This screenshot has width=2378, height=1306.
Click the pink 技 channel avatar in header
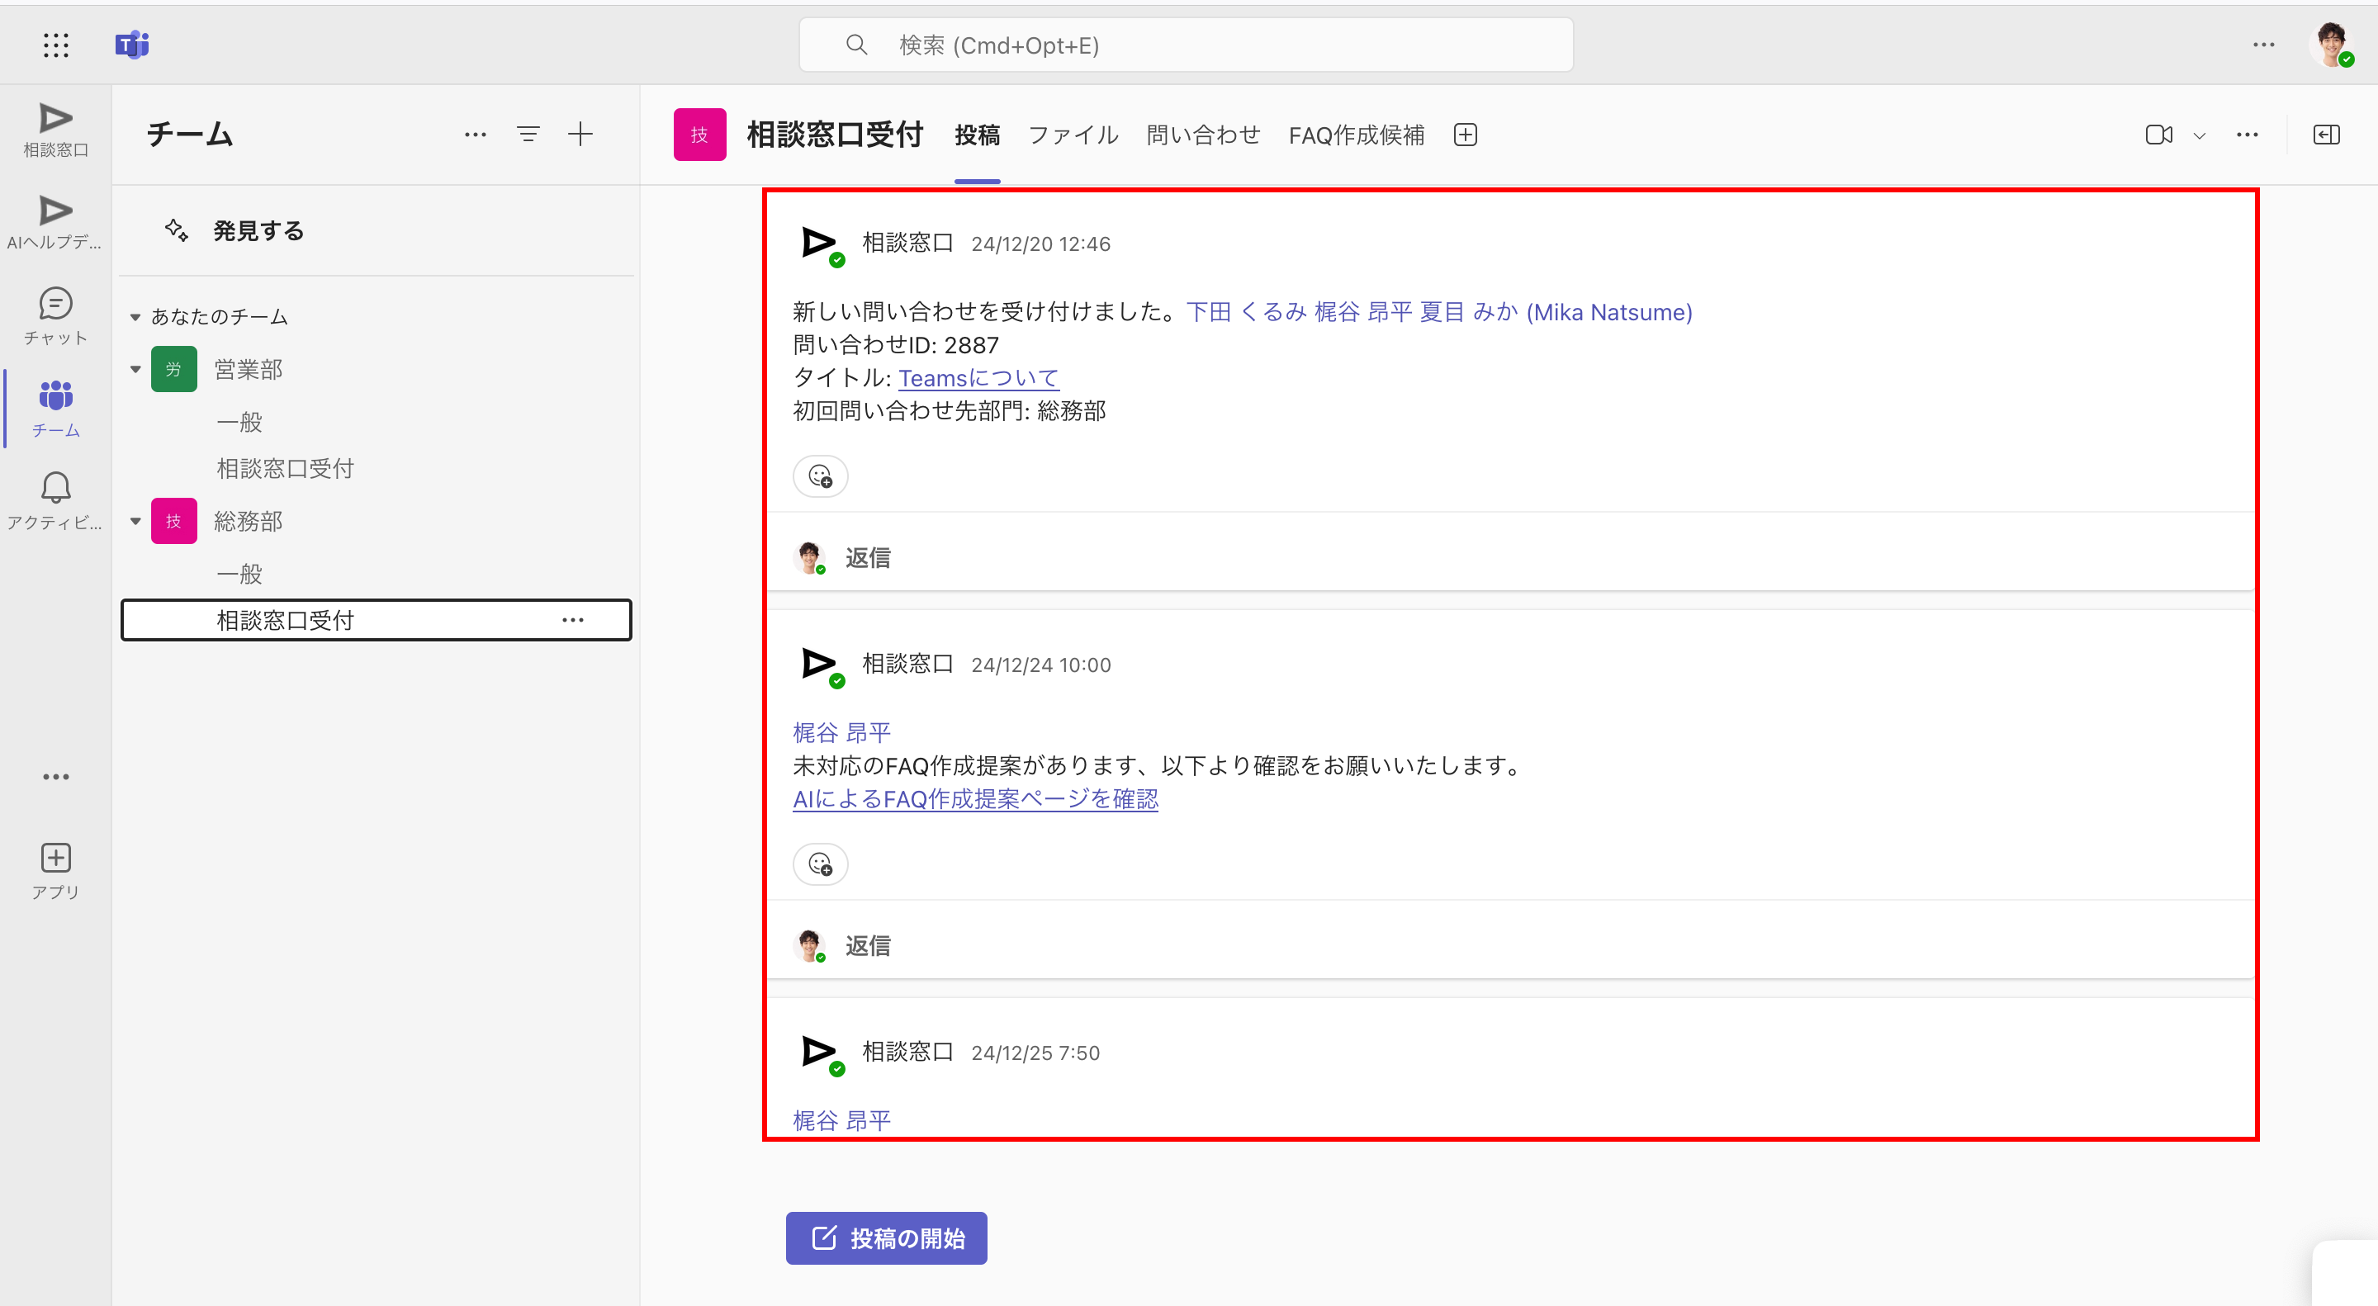click(699, 135)
